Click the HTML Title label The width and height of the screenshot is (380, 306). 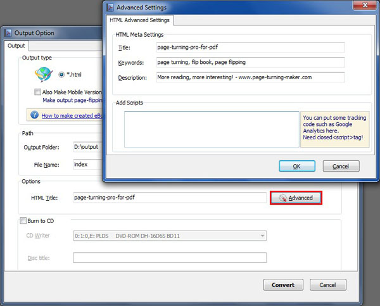point(44,198)
